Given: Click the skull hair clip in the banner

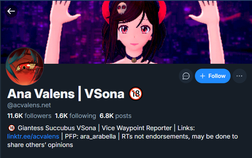Looking at the screenshot, I should [122, 8].
